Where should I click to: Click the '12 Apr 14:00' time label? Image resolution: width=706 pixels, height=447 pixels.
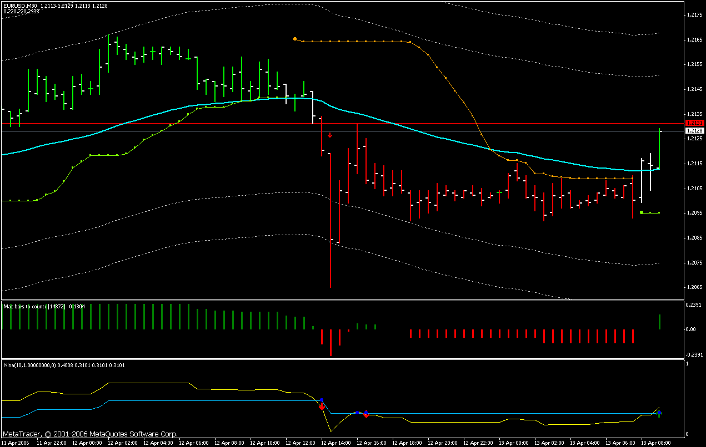[x=335, y=443]
